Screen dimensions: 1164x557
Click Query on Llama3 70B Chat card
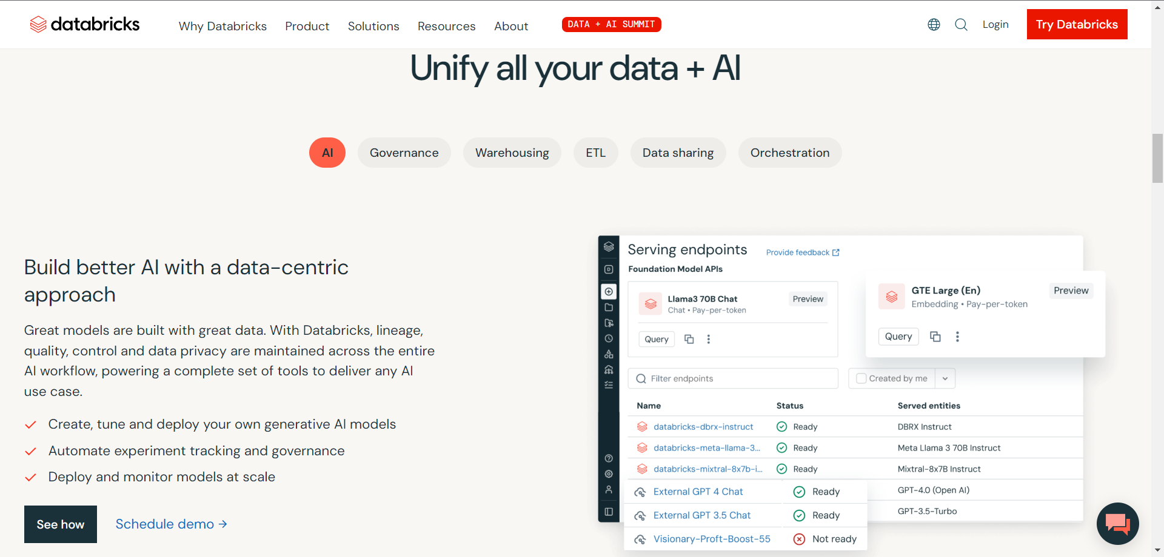point(657,339)
